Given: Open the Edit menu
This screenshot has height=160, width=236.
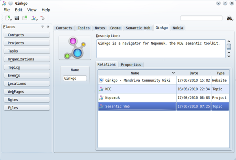Looking at the screenshot, I should 18,10.
